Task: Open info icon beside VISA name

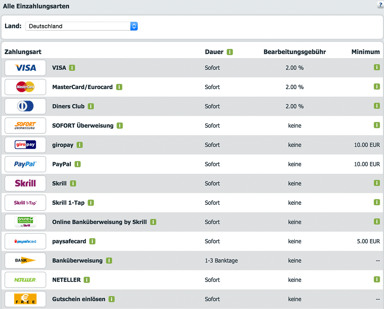Action: pos(72,68)
